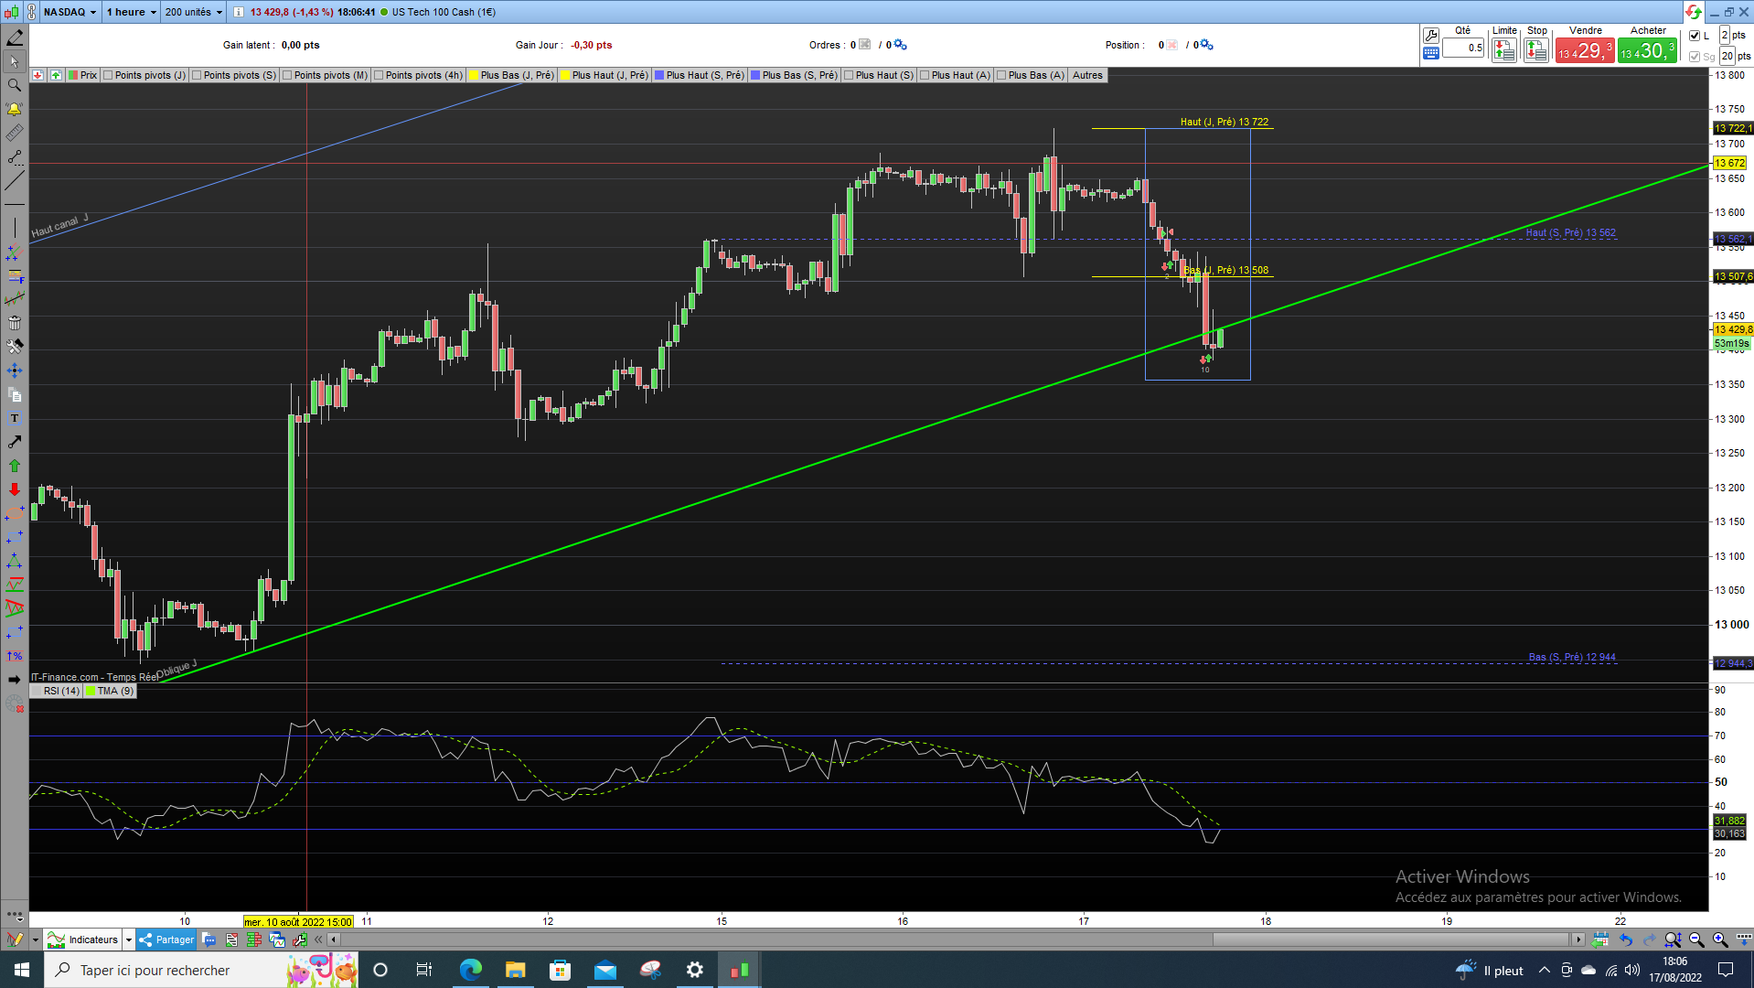Select the pencil drawing tool
The image size is (1754, 988).
pos(15,38)
